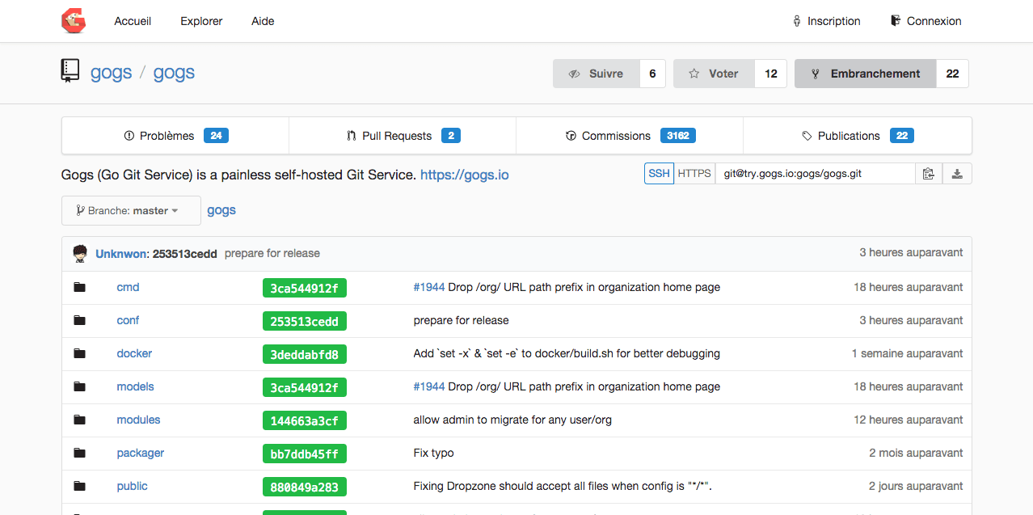The image size is (1033, 515).
Task: Open the conf folder
Action: (128, 320)
